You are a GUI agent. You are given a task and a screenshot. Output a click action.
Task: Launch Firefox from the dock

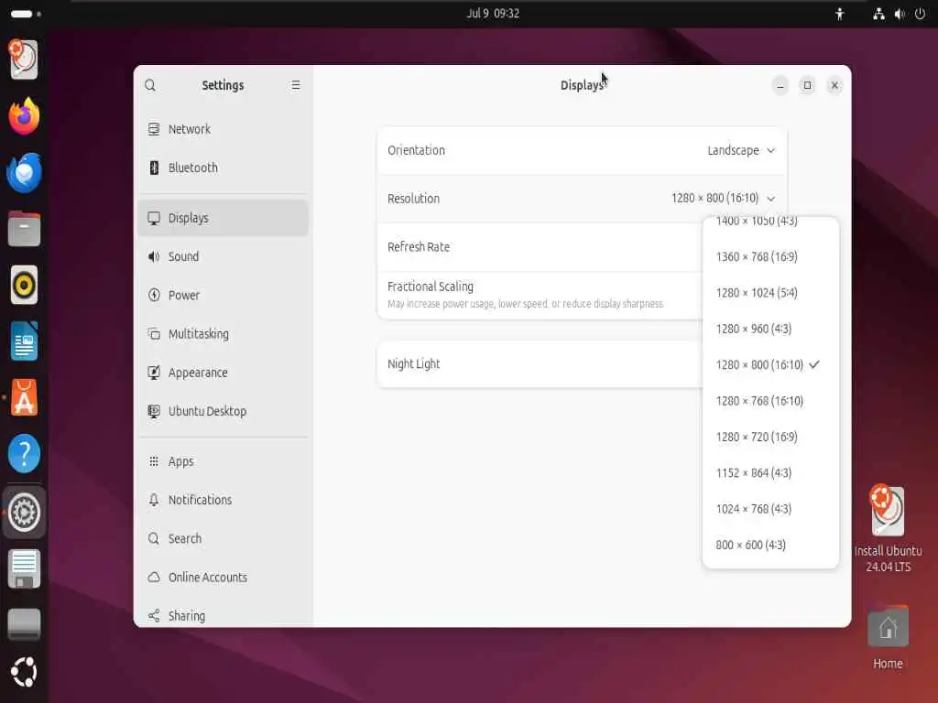pyautogui.click(x=24, y=116)
